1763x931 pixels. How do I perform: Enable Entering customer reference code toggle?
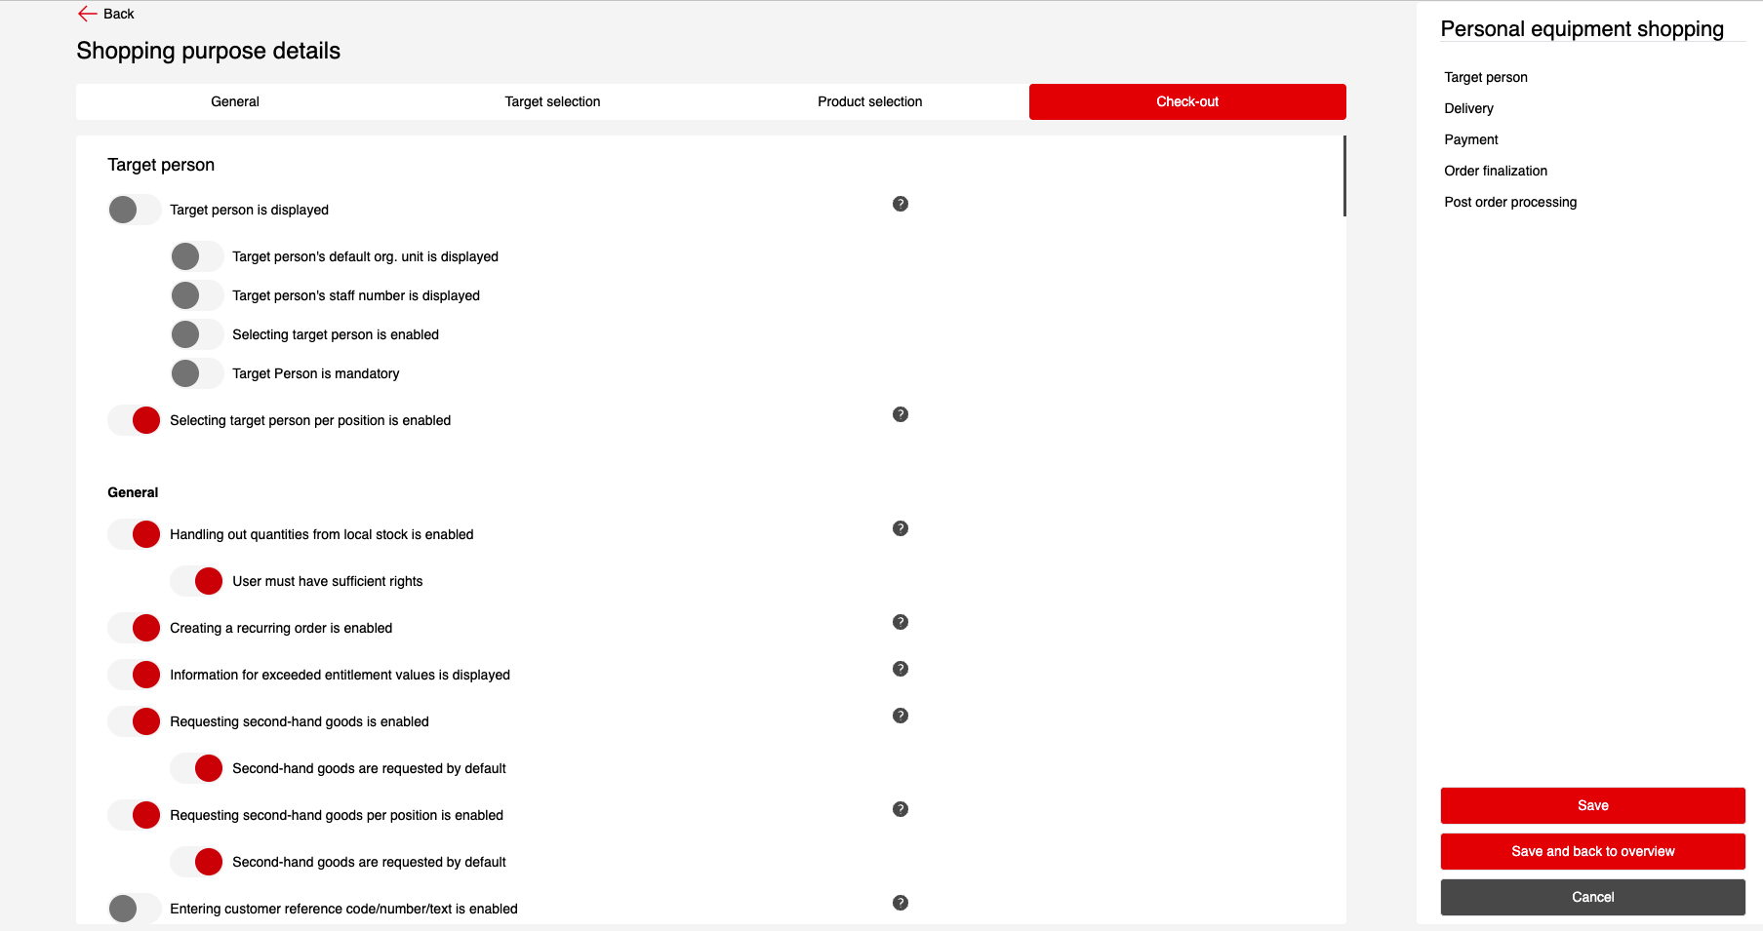tap(134, 909)
